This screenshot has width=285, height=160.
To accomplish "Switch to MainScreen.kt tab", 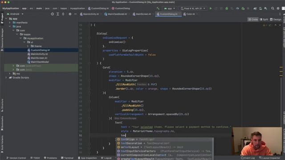I will 142,14.
